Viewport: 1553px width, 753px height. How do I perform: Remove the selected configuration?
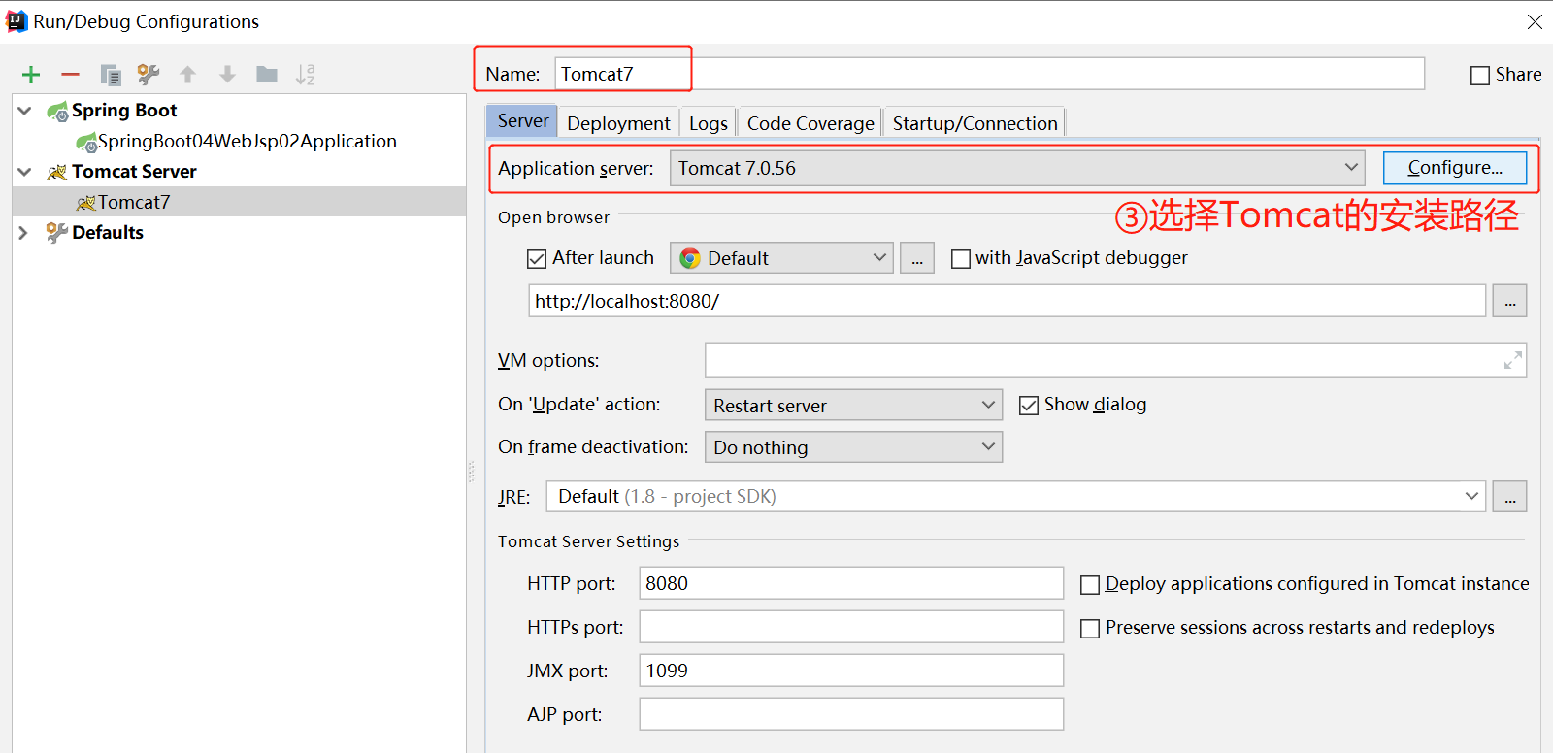coord(70,75)
